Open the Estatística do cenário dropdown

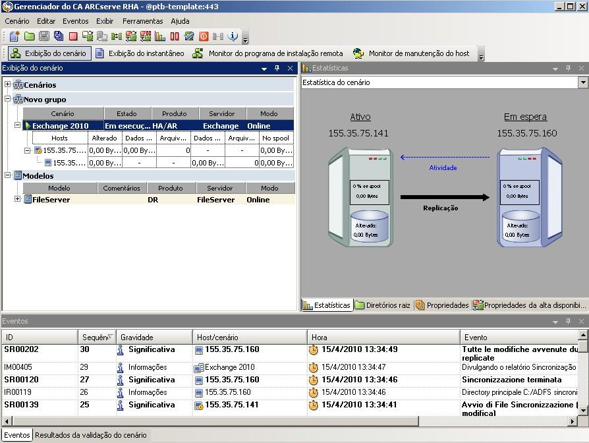point(582,82)
